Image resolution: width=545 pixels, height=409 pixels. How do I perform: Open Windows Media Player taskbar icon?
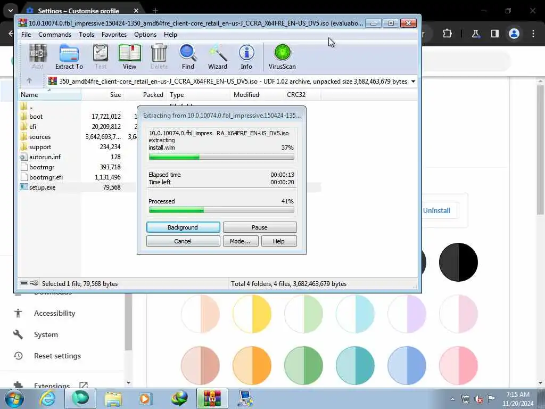click(145, 399)
